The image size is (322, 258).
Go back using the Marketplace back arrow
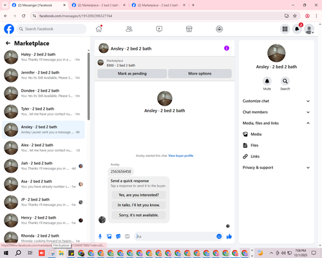(x=8, y=43)
